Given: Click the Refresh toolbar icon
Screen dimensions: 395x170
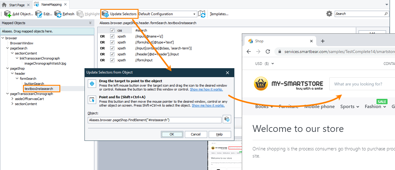Looking at the screenshot, I should (x=58, y=14).
